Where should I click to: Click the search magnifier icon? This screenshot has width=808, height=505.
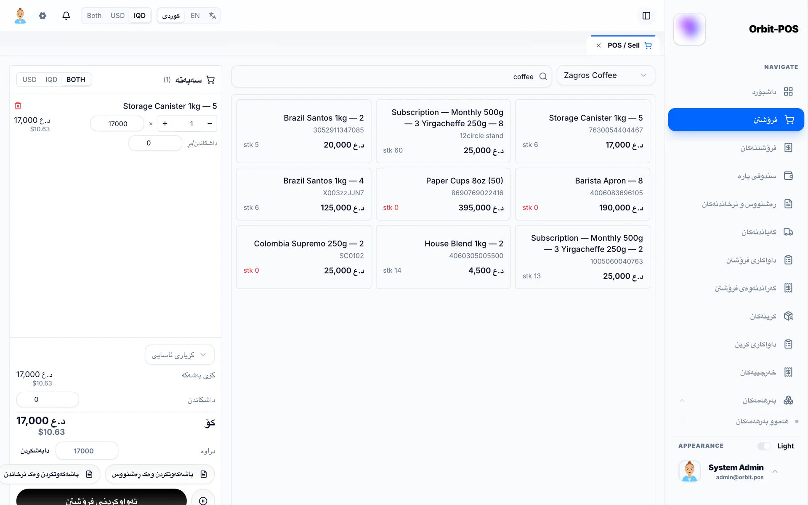click(x=543, y=76)
